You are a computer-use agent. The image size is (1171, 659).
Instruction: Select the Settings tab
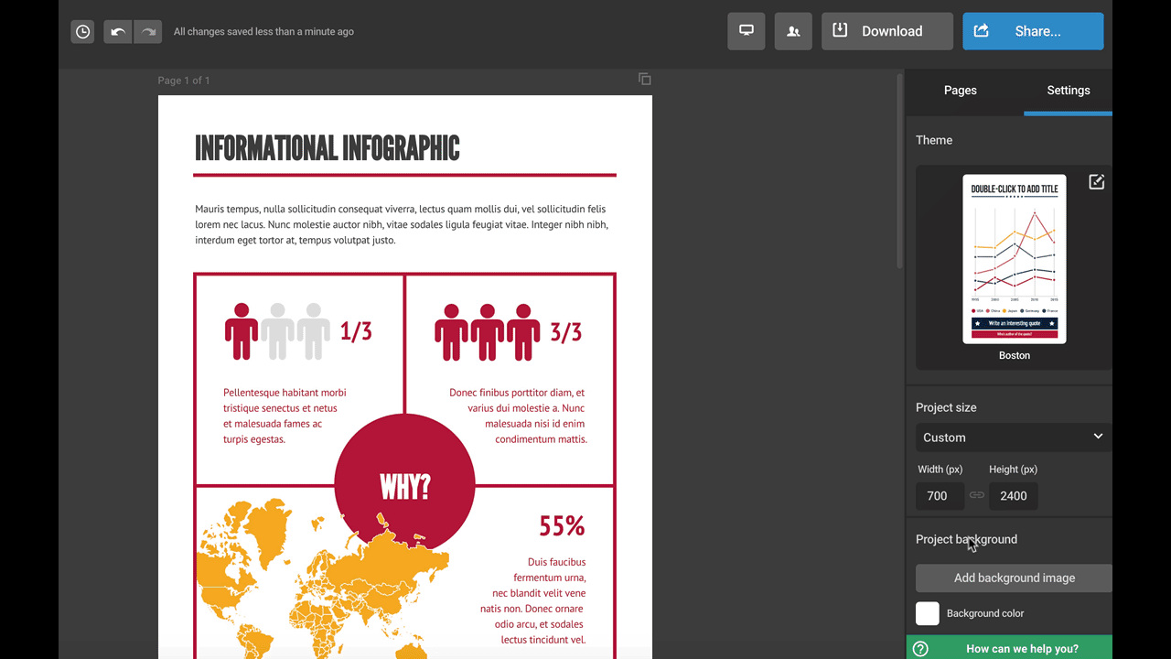coord(1068,91)
